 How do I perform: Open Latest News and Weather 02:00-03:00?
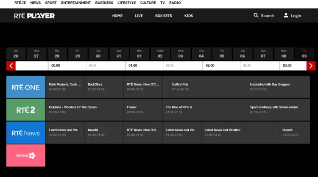240,133
